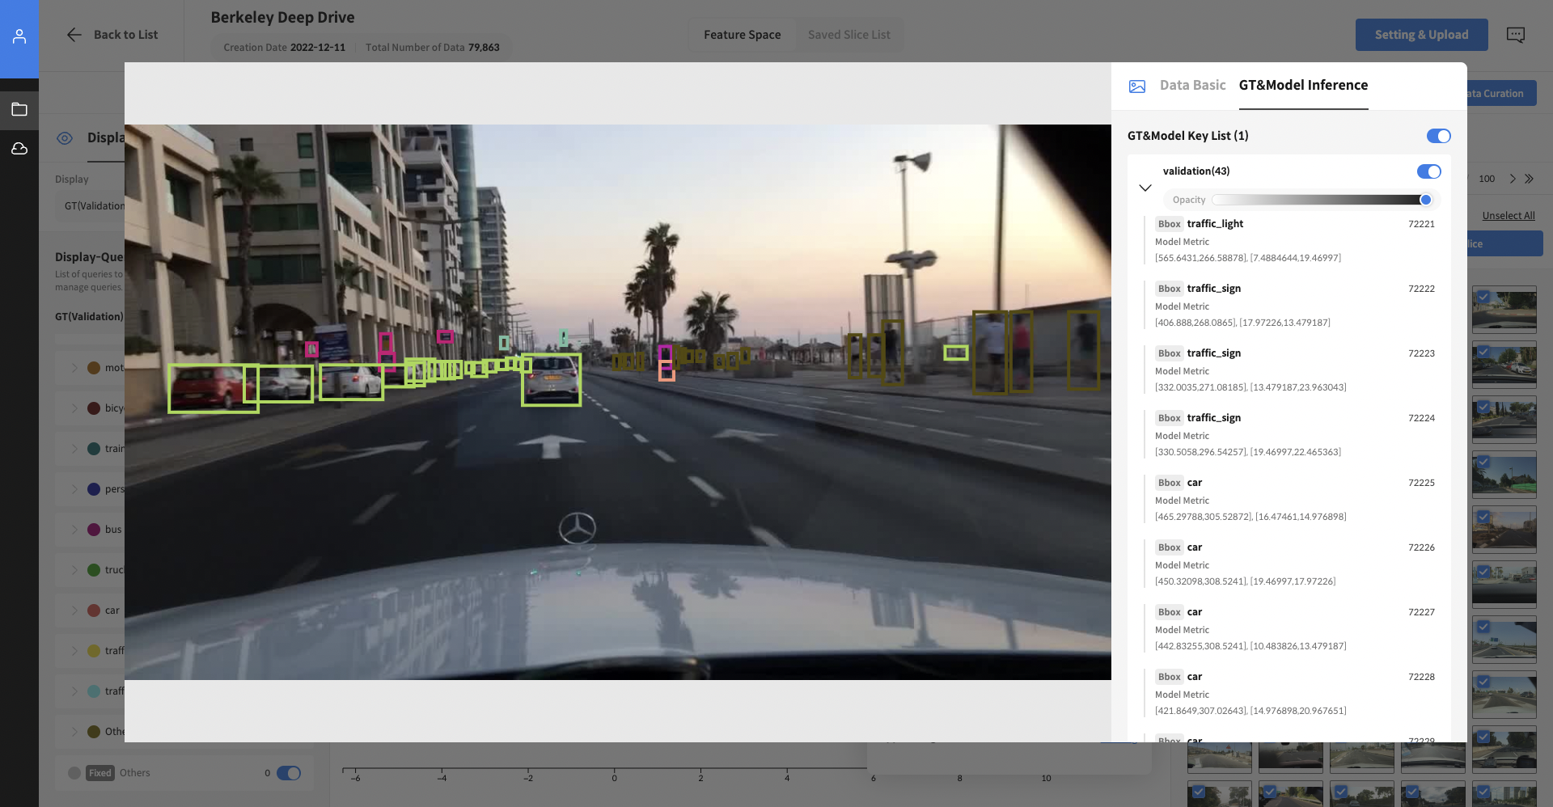Select the GT&Model Inference tab

click(1303, 85)
